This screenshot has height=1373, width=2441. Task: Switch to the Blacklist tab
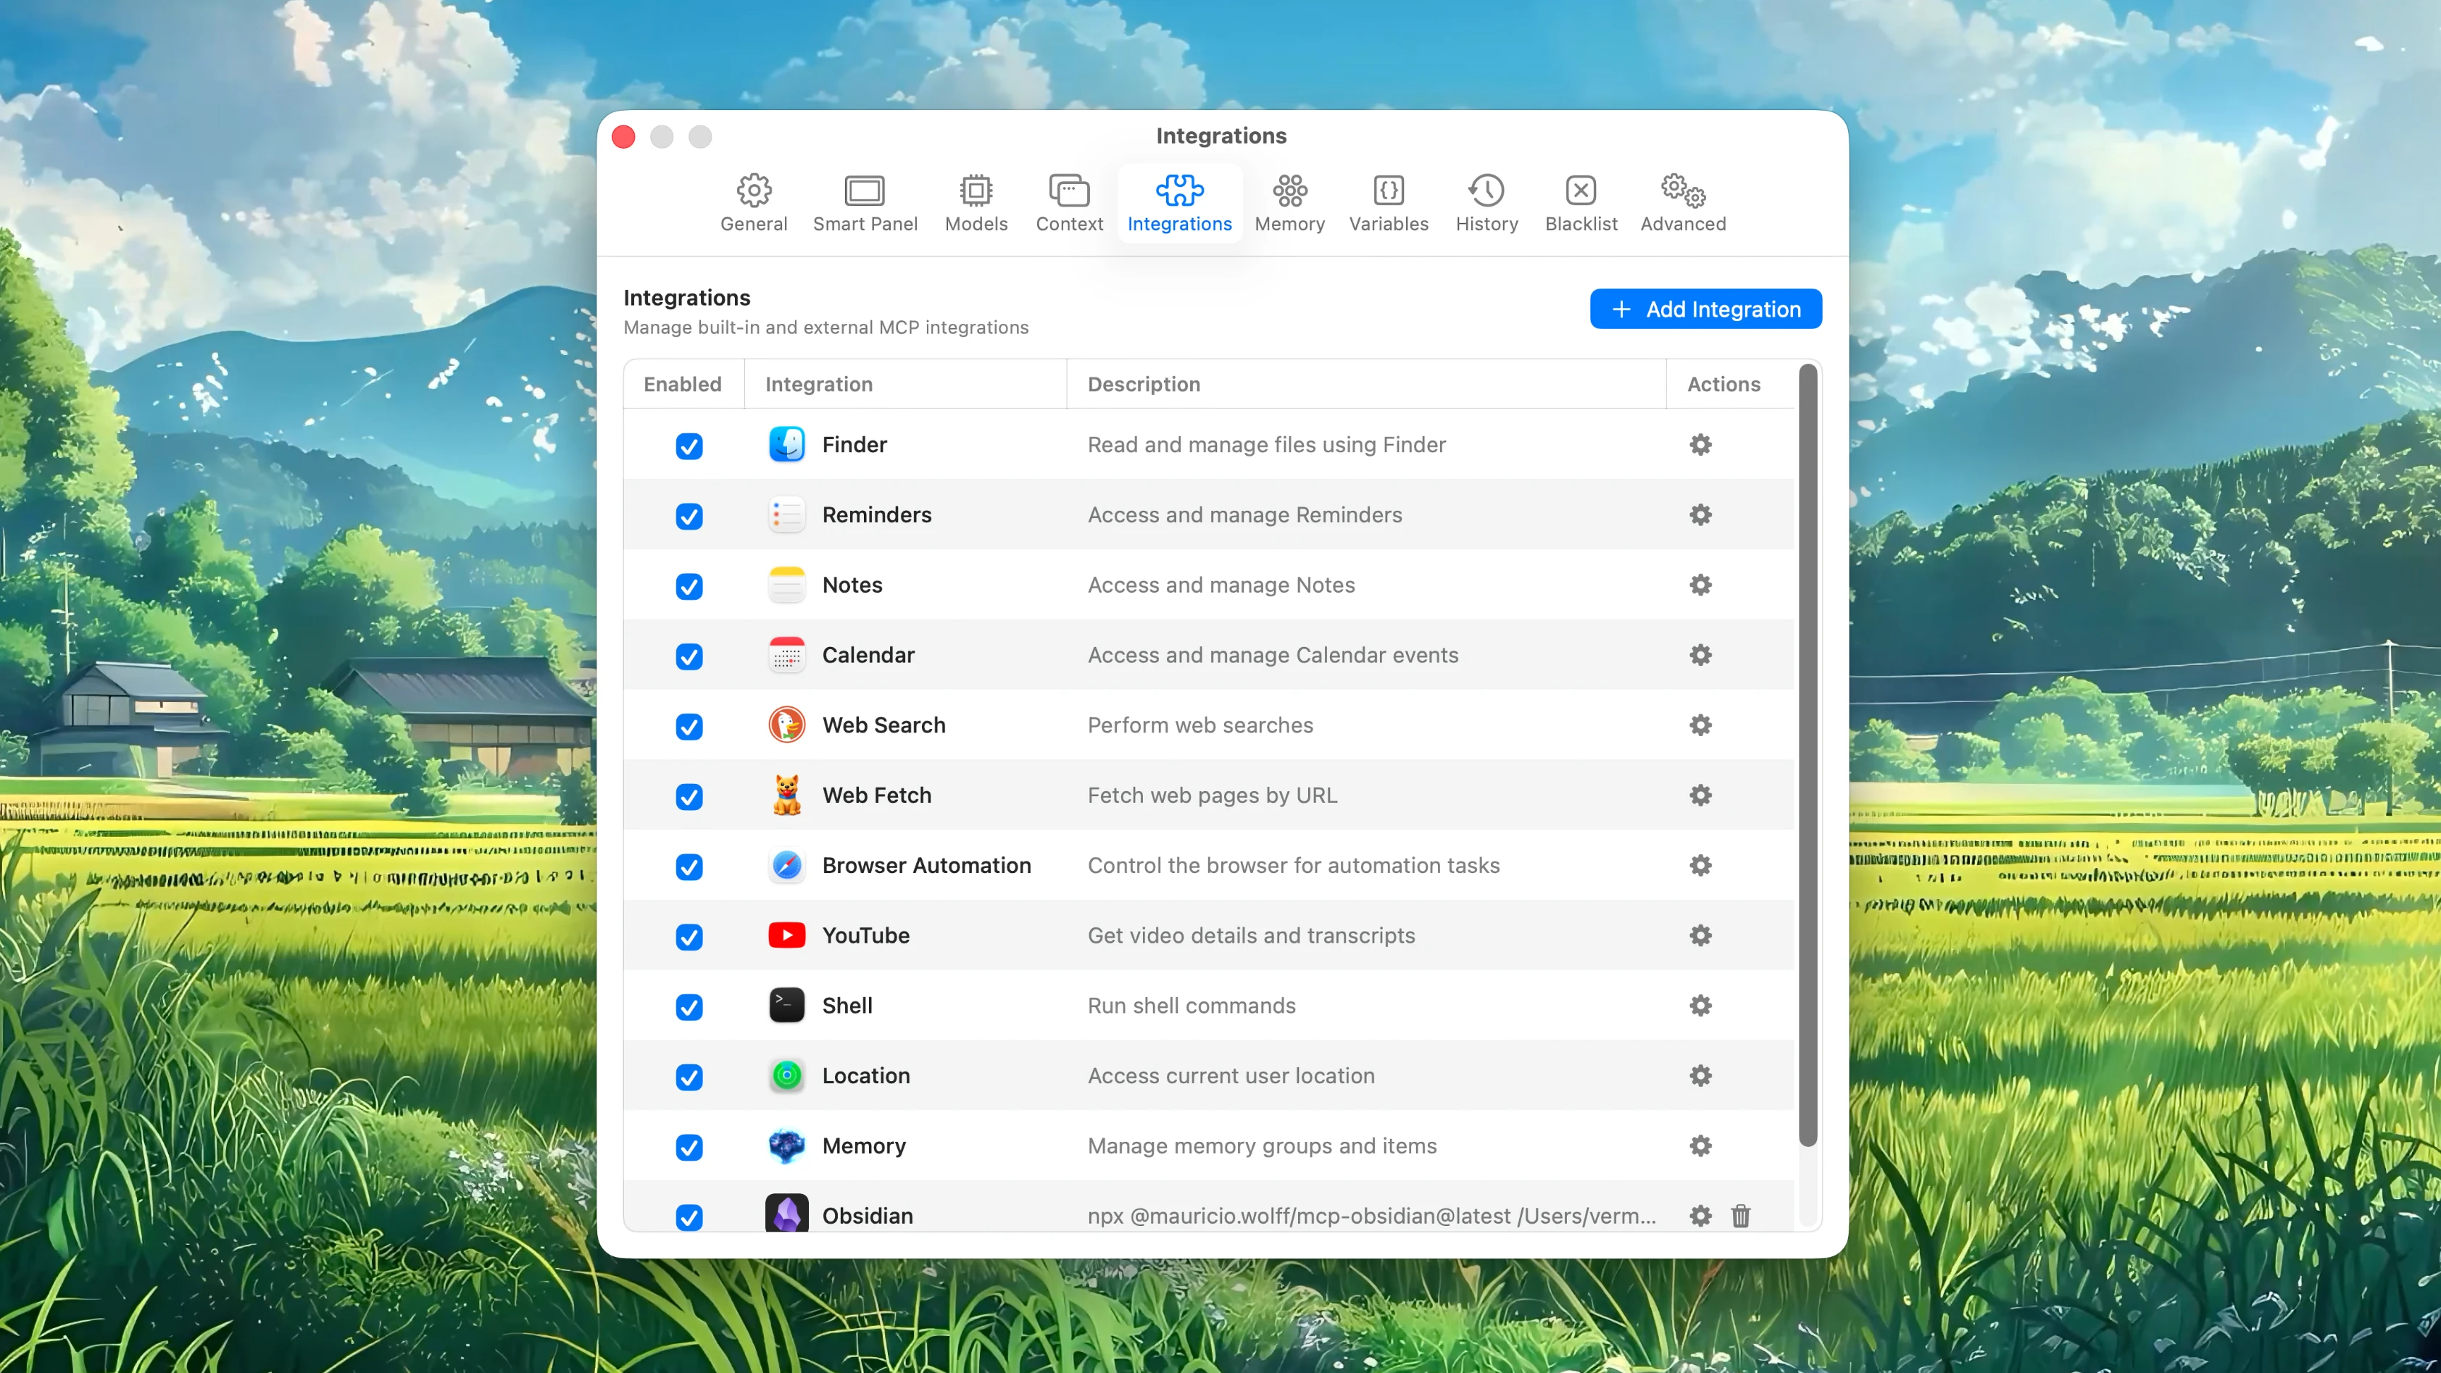click(1580, 203)
